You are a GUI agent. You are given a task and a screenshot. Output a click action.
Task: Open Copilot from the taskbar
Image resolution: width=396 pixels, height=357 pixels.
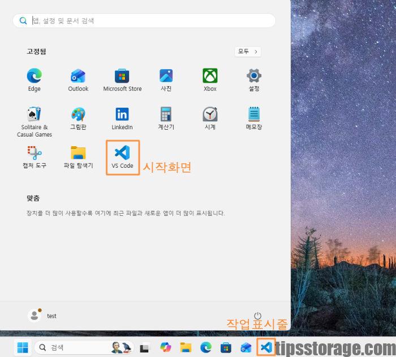pyautogui.click(x=165, y=347)
